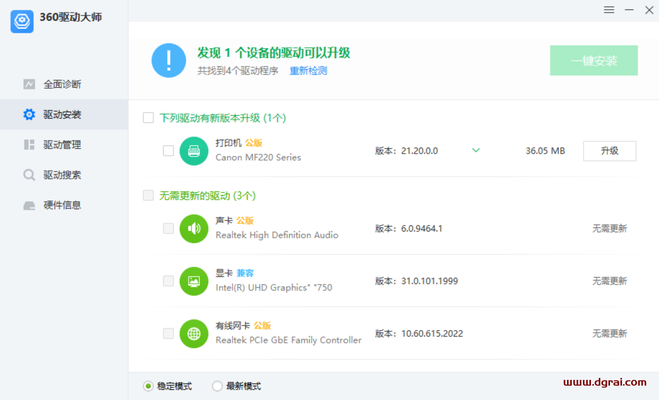Minimize the 360驱动大师 window
The width and height of the screenshot is (659, 400).
629,10
